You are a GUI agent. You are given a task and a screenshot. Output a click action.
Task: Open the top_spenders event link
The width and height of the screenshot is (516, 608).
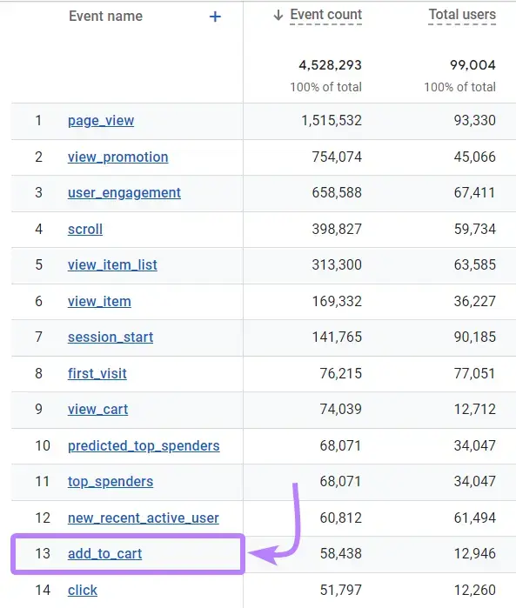tap(111, 481)
